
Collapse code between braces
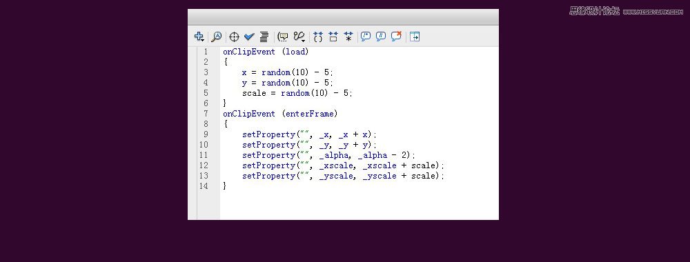[x=318, y=37]
